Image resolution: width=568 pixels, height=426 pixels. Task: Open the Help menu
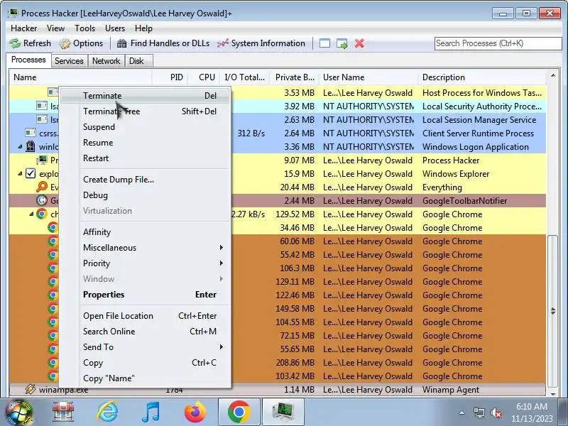point(143,28)
